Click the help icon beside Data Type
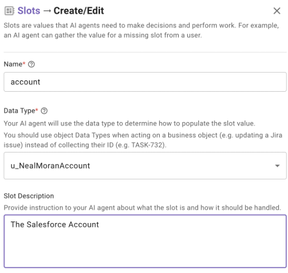 pyautogui.click(x=44, y=111)
